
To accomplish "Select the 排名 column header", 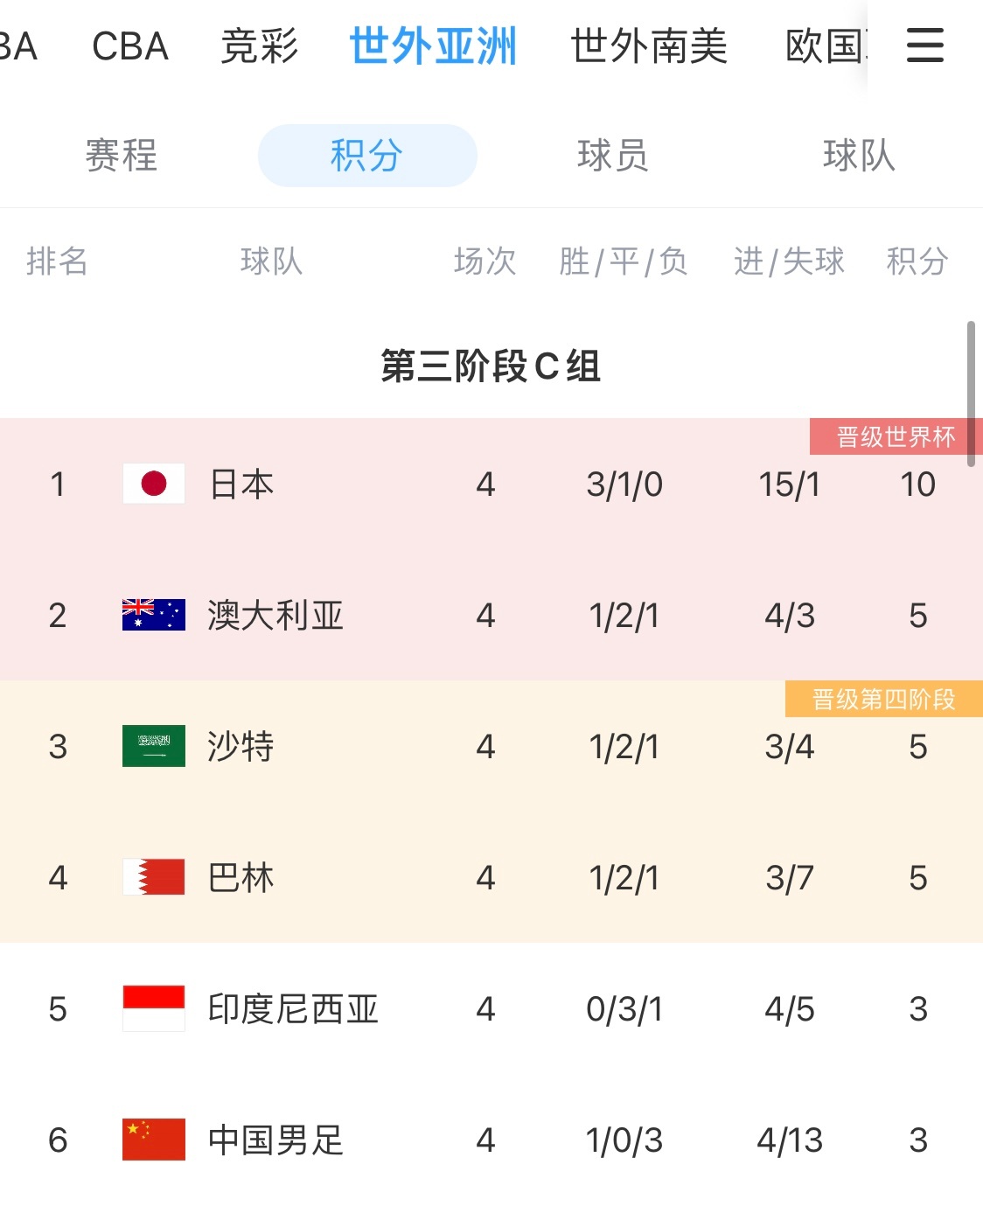I will 56,261.
